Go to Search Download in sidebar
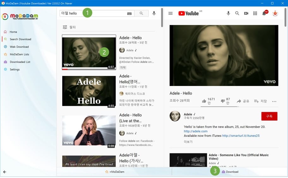This screenshot has height=178, width=288. pyautogui.click(x=21, y=39)
